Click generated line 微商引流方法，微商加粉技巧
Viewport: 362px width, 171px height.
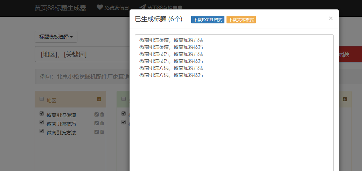click(x=171, y=75)
